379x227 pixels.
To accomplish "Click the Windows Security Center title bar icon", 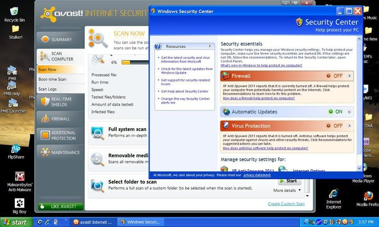I will tap(153, 11).
